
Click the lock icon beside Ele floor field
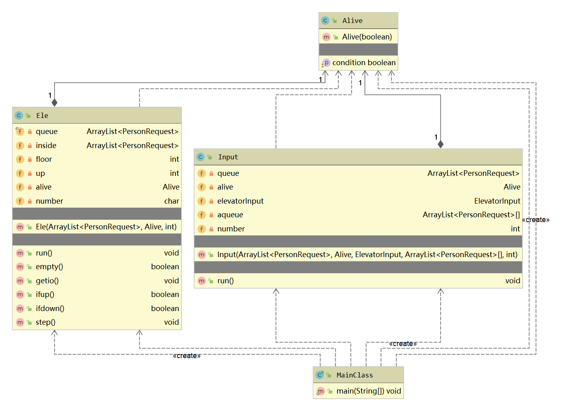30,159
